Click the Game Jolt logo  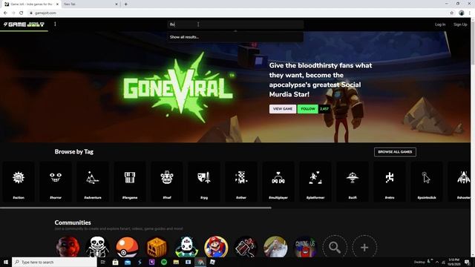[x=24, y=24]
